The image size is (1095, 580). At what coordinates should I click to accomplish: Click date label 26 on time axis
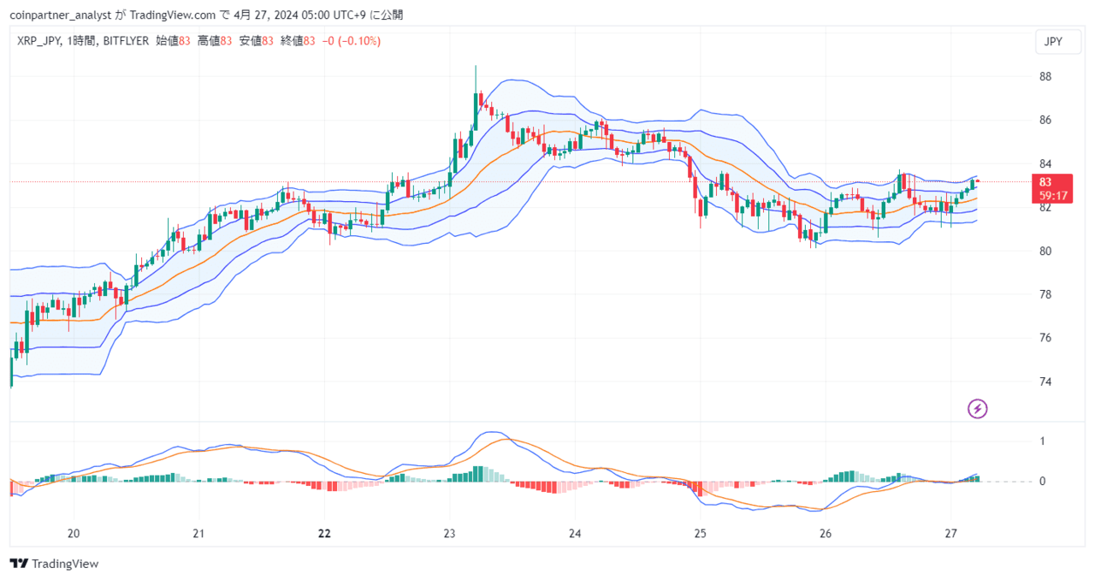826,534
